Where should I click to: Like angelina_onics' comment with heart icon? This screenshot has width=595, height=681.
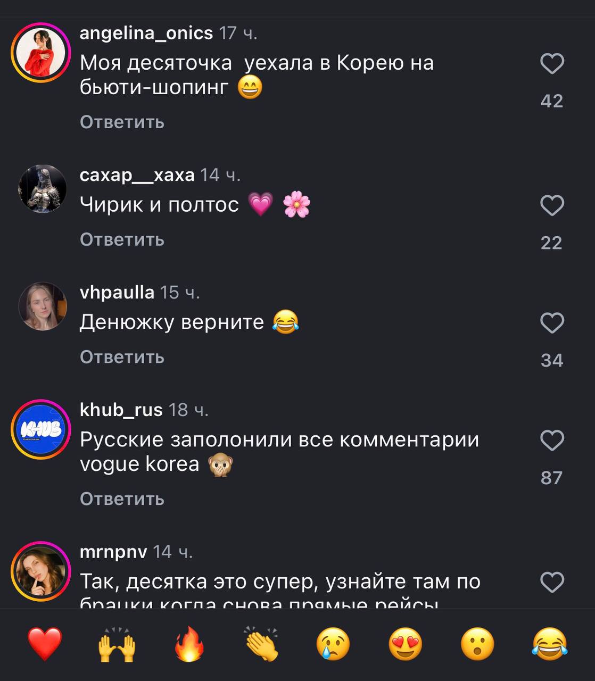(x=552, y=64)
